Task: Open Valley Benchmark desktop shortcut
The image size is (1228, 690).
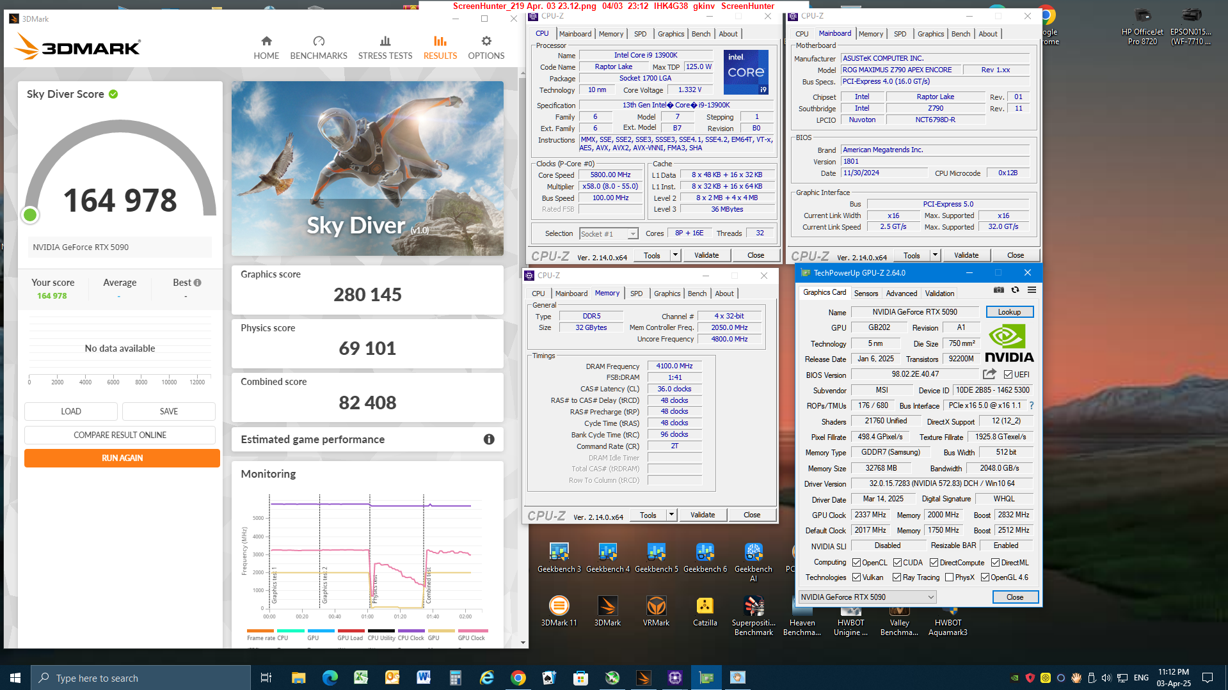Action: pos(899,619)
